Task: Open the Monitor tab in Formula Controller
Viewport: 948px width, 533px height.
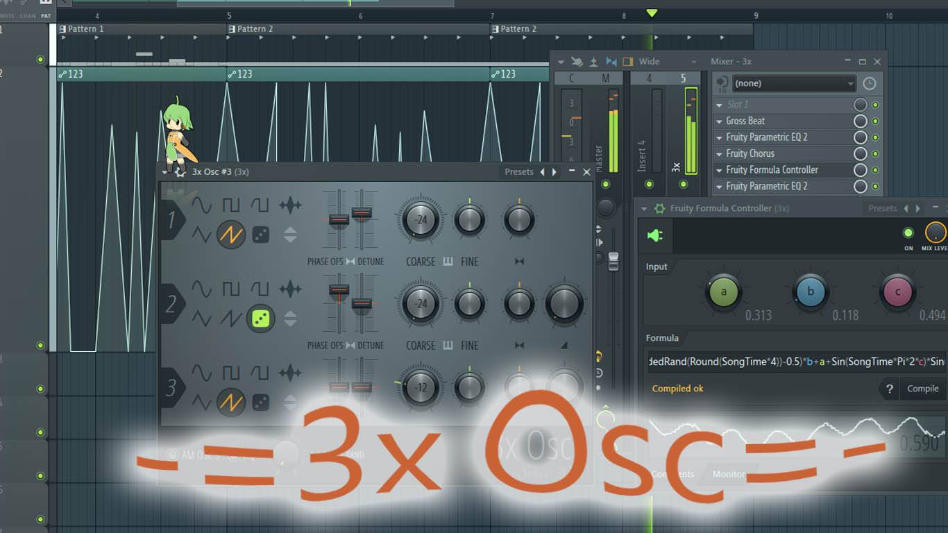Action: (x=729, y=474)
